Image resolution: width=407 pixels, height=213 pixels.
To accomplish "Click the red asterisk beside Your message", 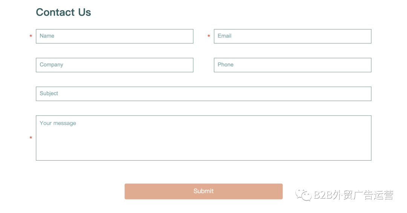I will 31,138.
